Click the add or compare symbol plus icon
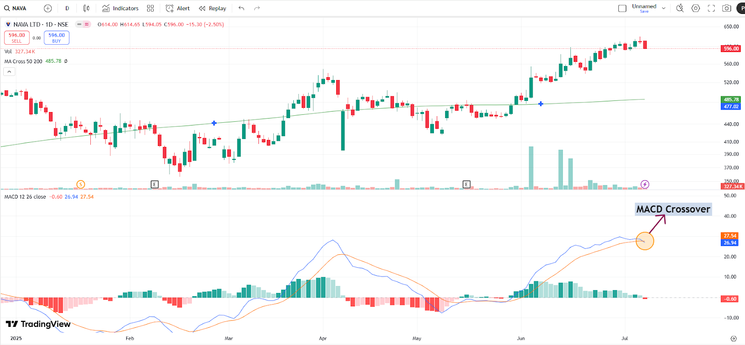Screen dimensions: 745x345 tap(47, 8)
